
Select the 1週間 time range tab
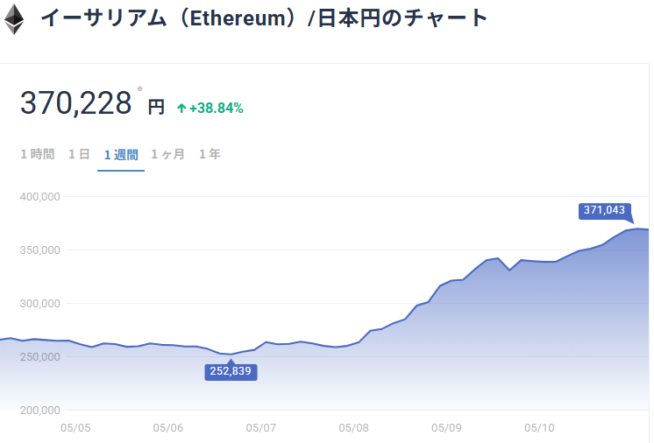121,155
